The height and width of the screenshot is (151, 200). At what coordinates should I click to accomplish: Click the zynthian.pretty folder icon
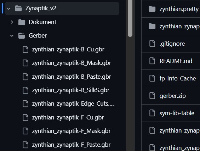pos(152,9)
